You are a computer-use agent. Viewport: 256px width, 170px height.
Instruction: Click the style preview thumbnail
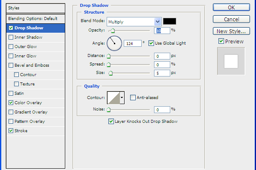click(x=231, y=61)
